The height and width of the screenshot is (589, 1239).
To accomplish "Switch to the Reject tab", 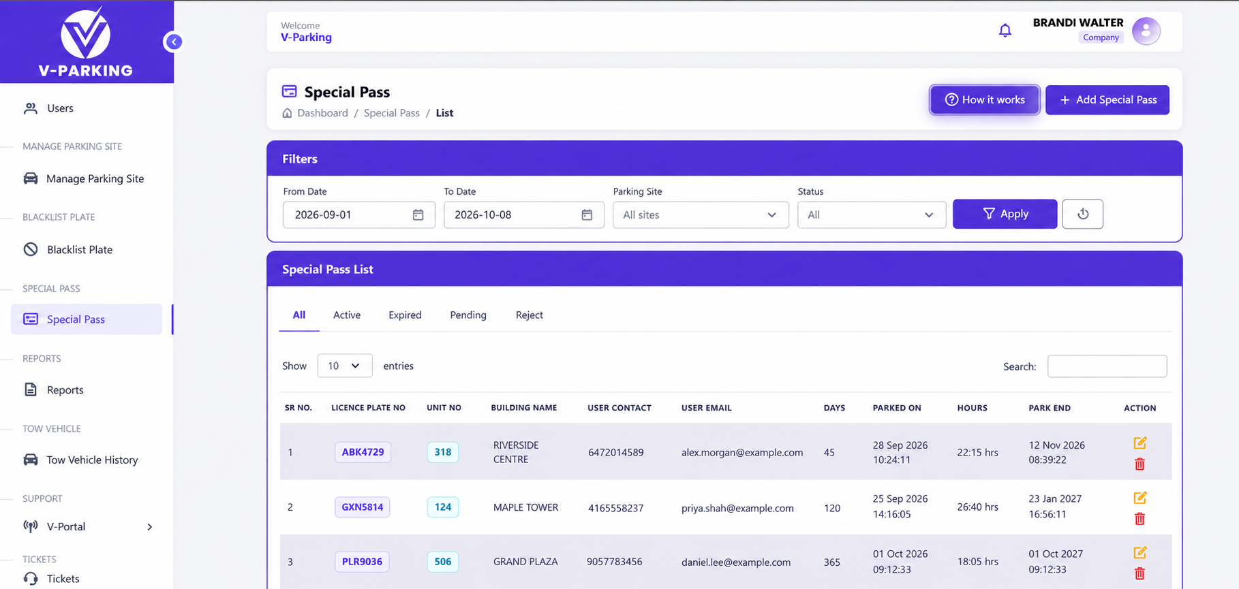I will 530,315.
